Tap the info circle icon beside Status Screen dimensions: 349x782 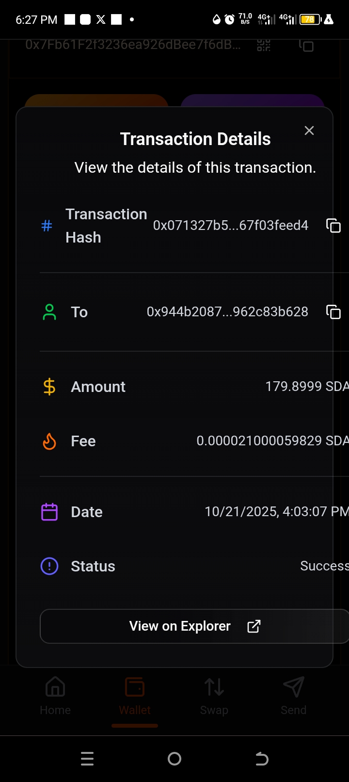49,566
